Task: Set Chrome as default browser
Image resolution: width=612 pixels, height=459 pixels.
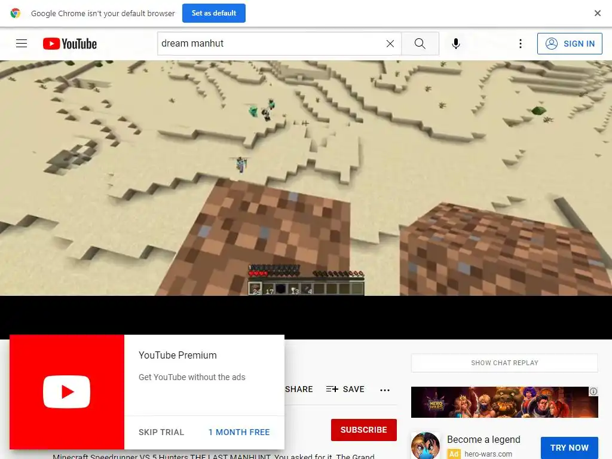Action: click(214, 13)
